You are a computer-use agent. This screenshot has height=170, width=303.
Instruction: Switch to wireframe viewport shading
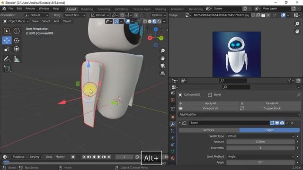pos(145,21)
